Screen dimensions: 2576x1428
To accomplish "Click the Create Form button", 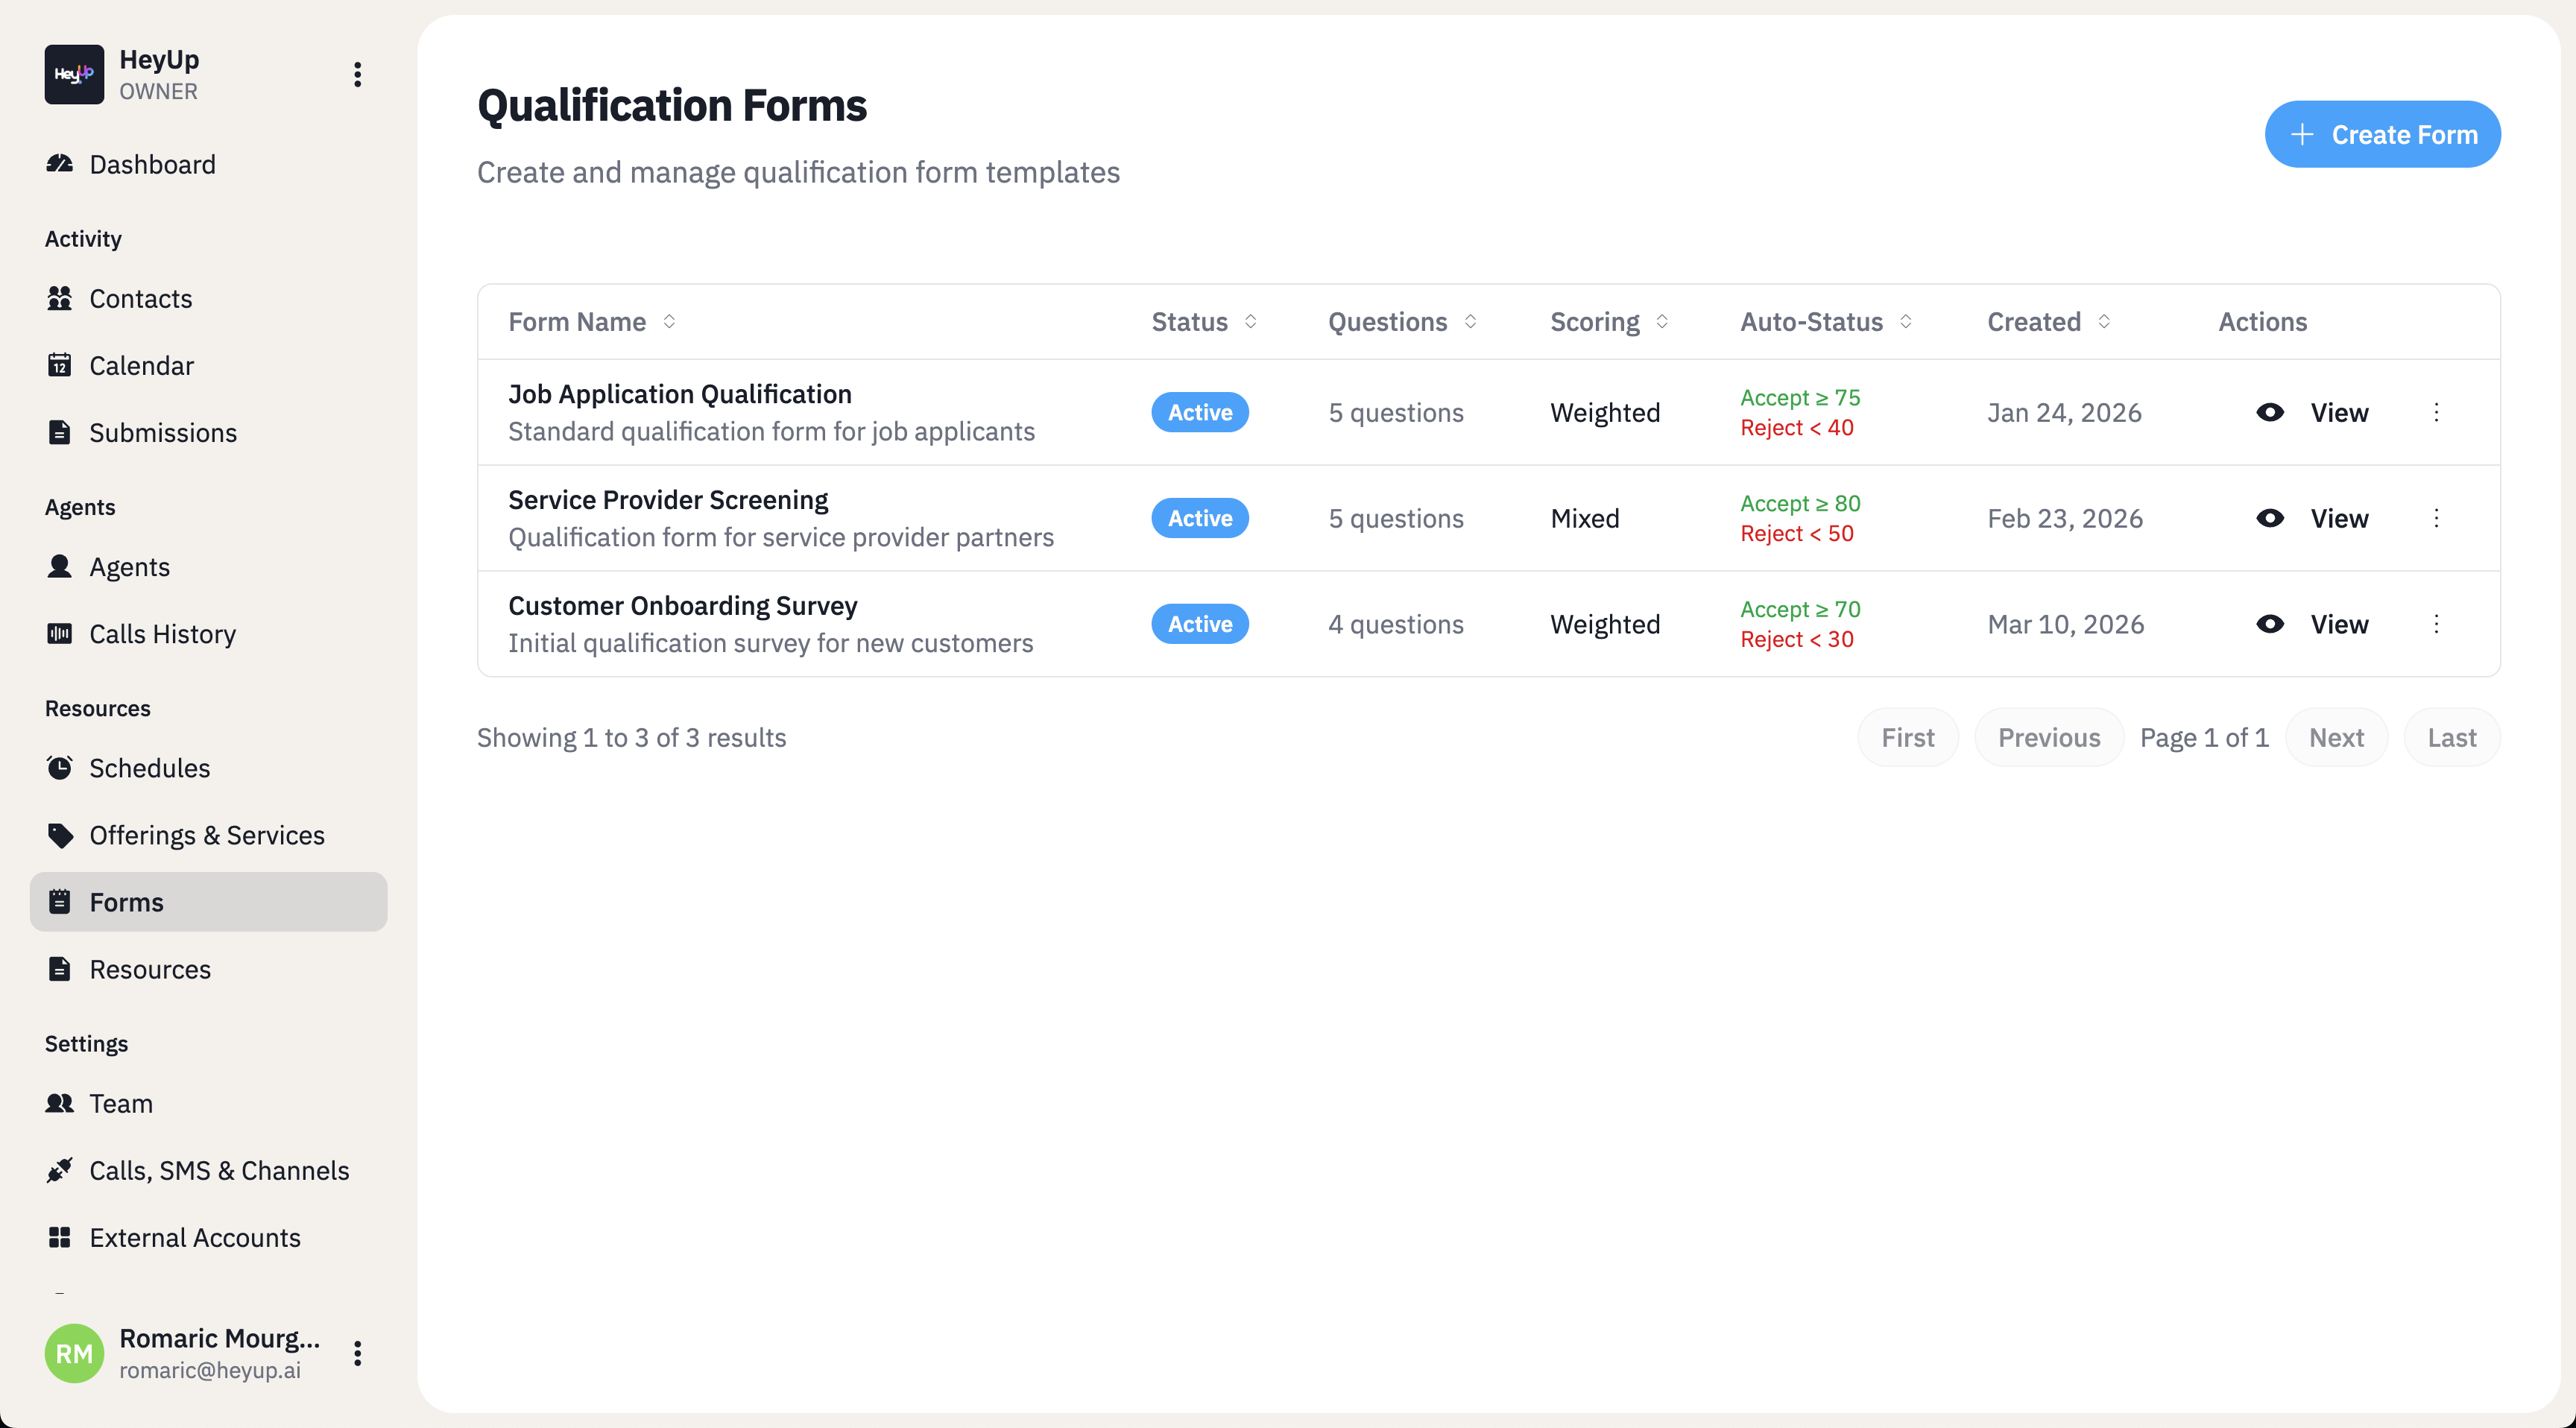I will [x=2382, y=134].
